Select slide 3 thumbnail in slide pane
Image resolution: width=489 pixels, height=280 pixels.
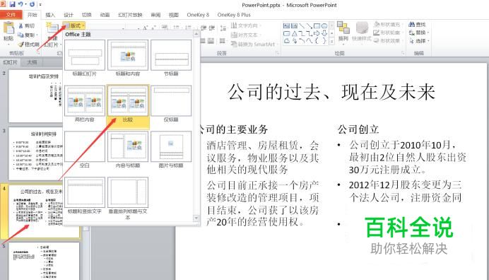pyautogui.click(x=35, y=153)
